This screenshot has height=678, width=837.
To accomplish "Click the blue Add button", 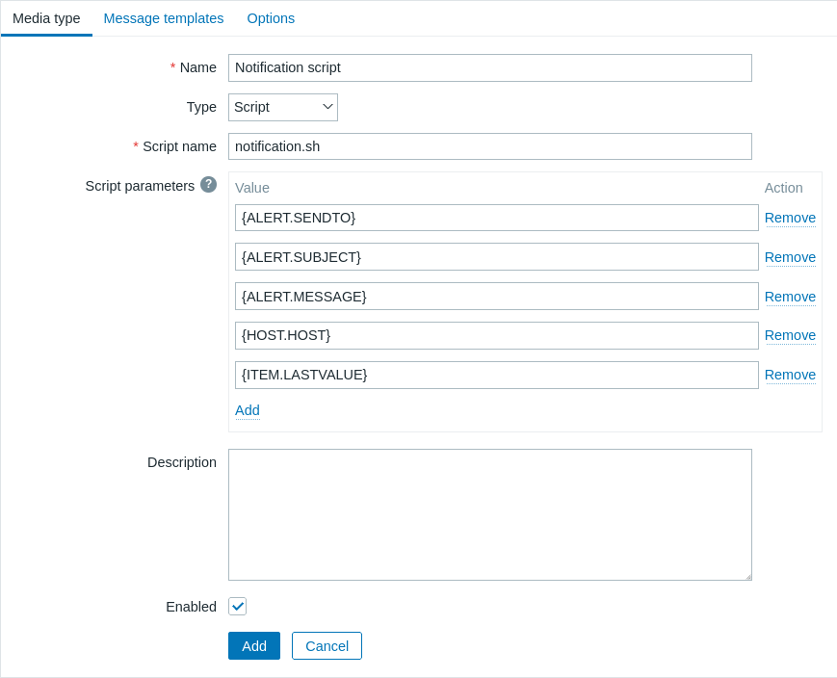I will (x=254, y=646).
